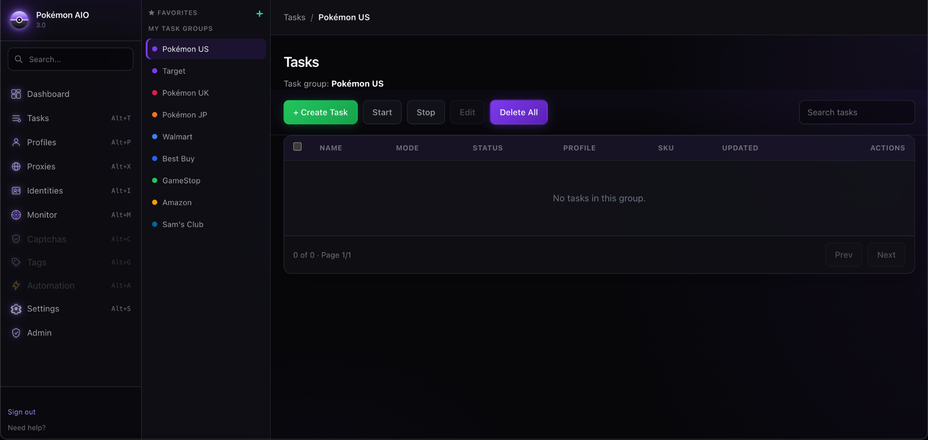Click the magnifier icon in sidebar search
Viewport: 928px width, 440px height.
(x=19, y=59)
